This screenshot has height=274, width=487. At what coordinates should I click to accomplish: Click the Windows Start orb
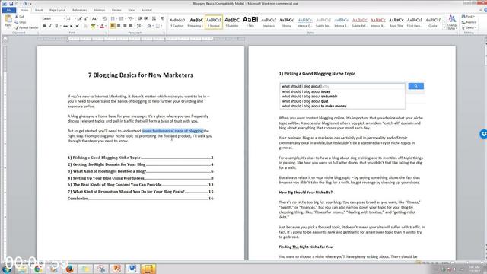click(x=6, y=269)
